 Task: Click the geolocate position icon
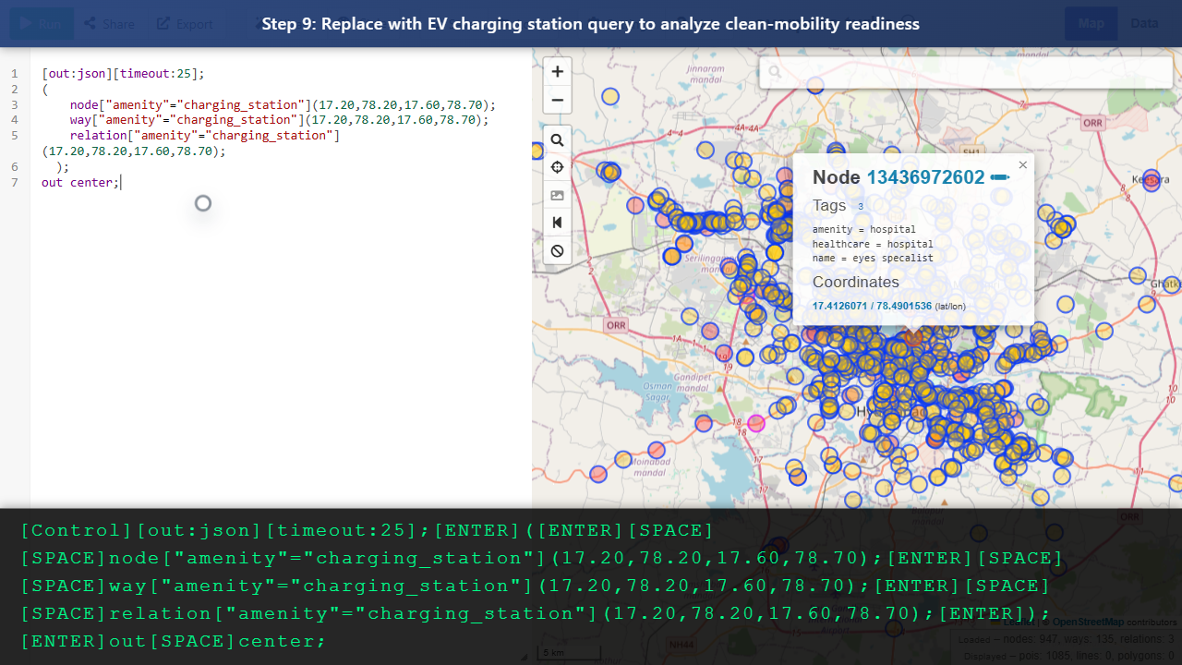pos(557,167)
